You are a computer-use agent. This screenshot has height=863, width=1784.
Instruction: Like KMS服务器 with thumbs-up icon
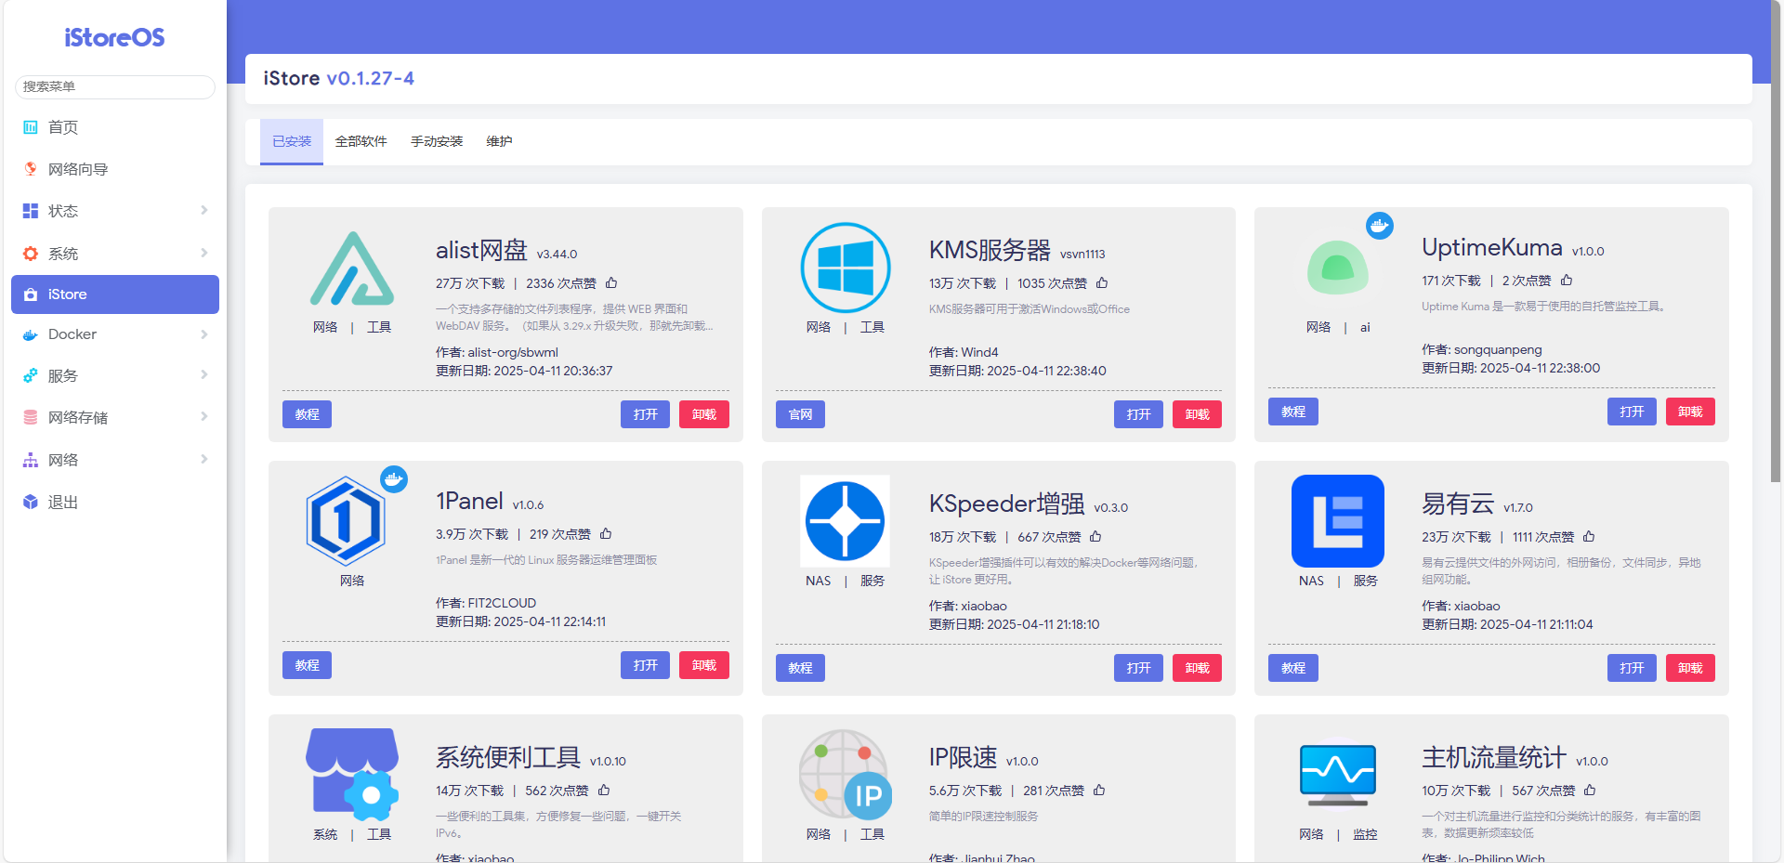click(1102, 283)
